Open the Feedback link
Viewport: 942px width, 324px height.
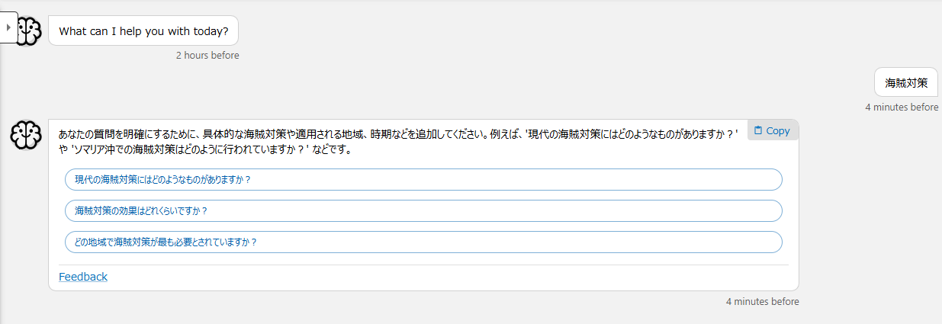(83, 277)
